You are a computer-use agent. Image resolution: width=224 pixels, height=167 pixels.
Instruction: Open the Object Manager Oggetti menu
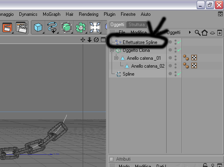pyautogui.click(x=174, y=32)
